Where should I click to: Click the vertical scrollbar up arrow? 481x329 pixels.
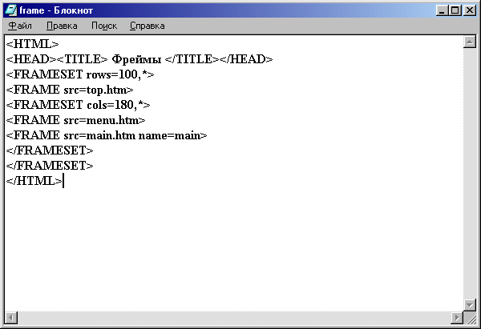coord(470,42)
